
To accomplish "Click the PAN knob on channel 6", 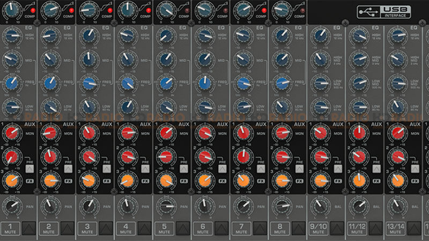I will 205,206.
